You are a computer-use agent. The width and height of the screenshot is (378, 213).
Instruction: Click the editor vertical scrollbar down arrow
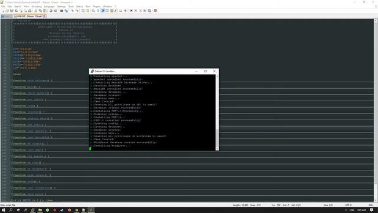[x=376, y=200]
